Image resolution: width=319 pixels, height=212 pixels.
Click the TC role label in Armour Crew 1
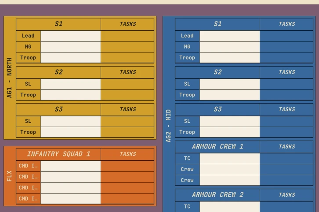click(187, 159)
